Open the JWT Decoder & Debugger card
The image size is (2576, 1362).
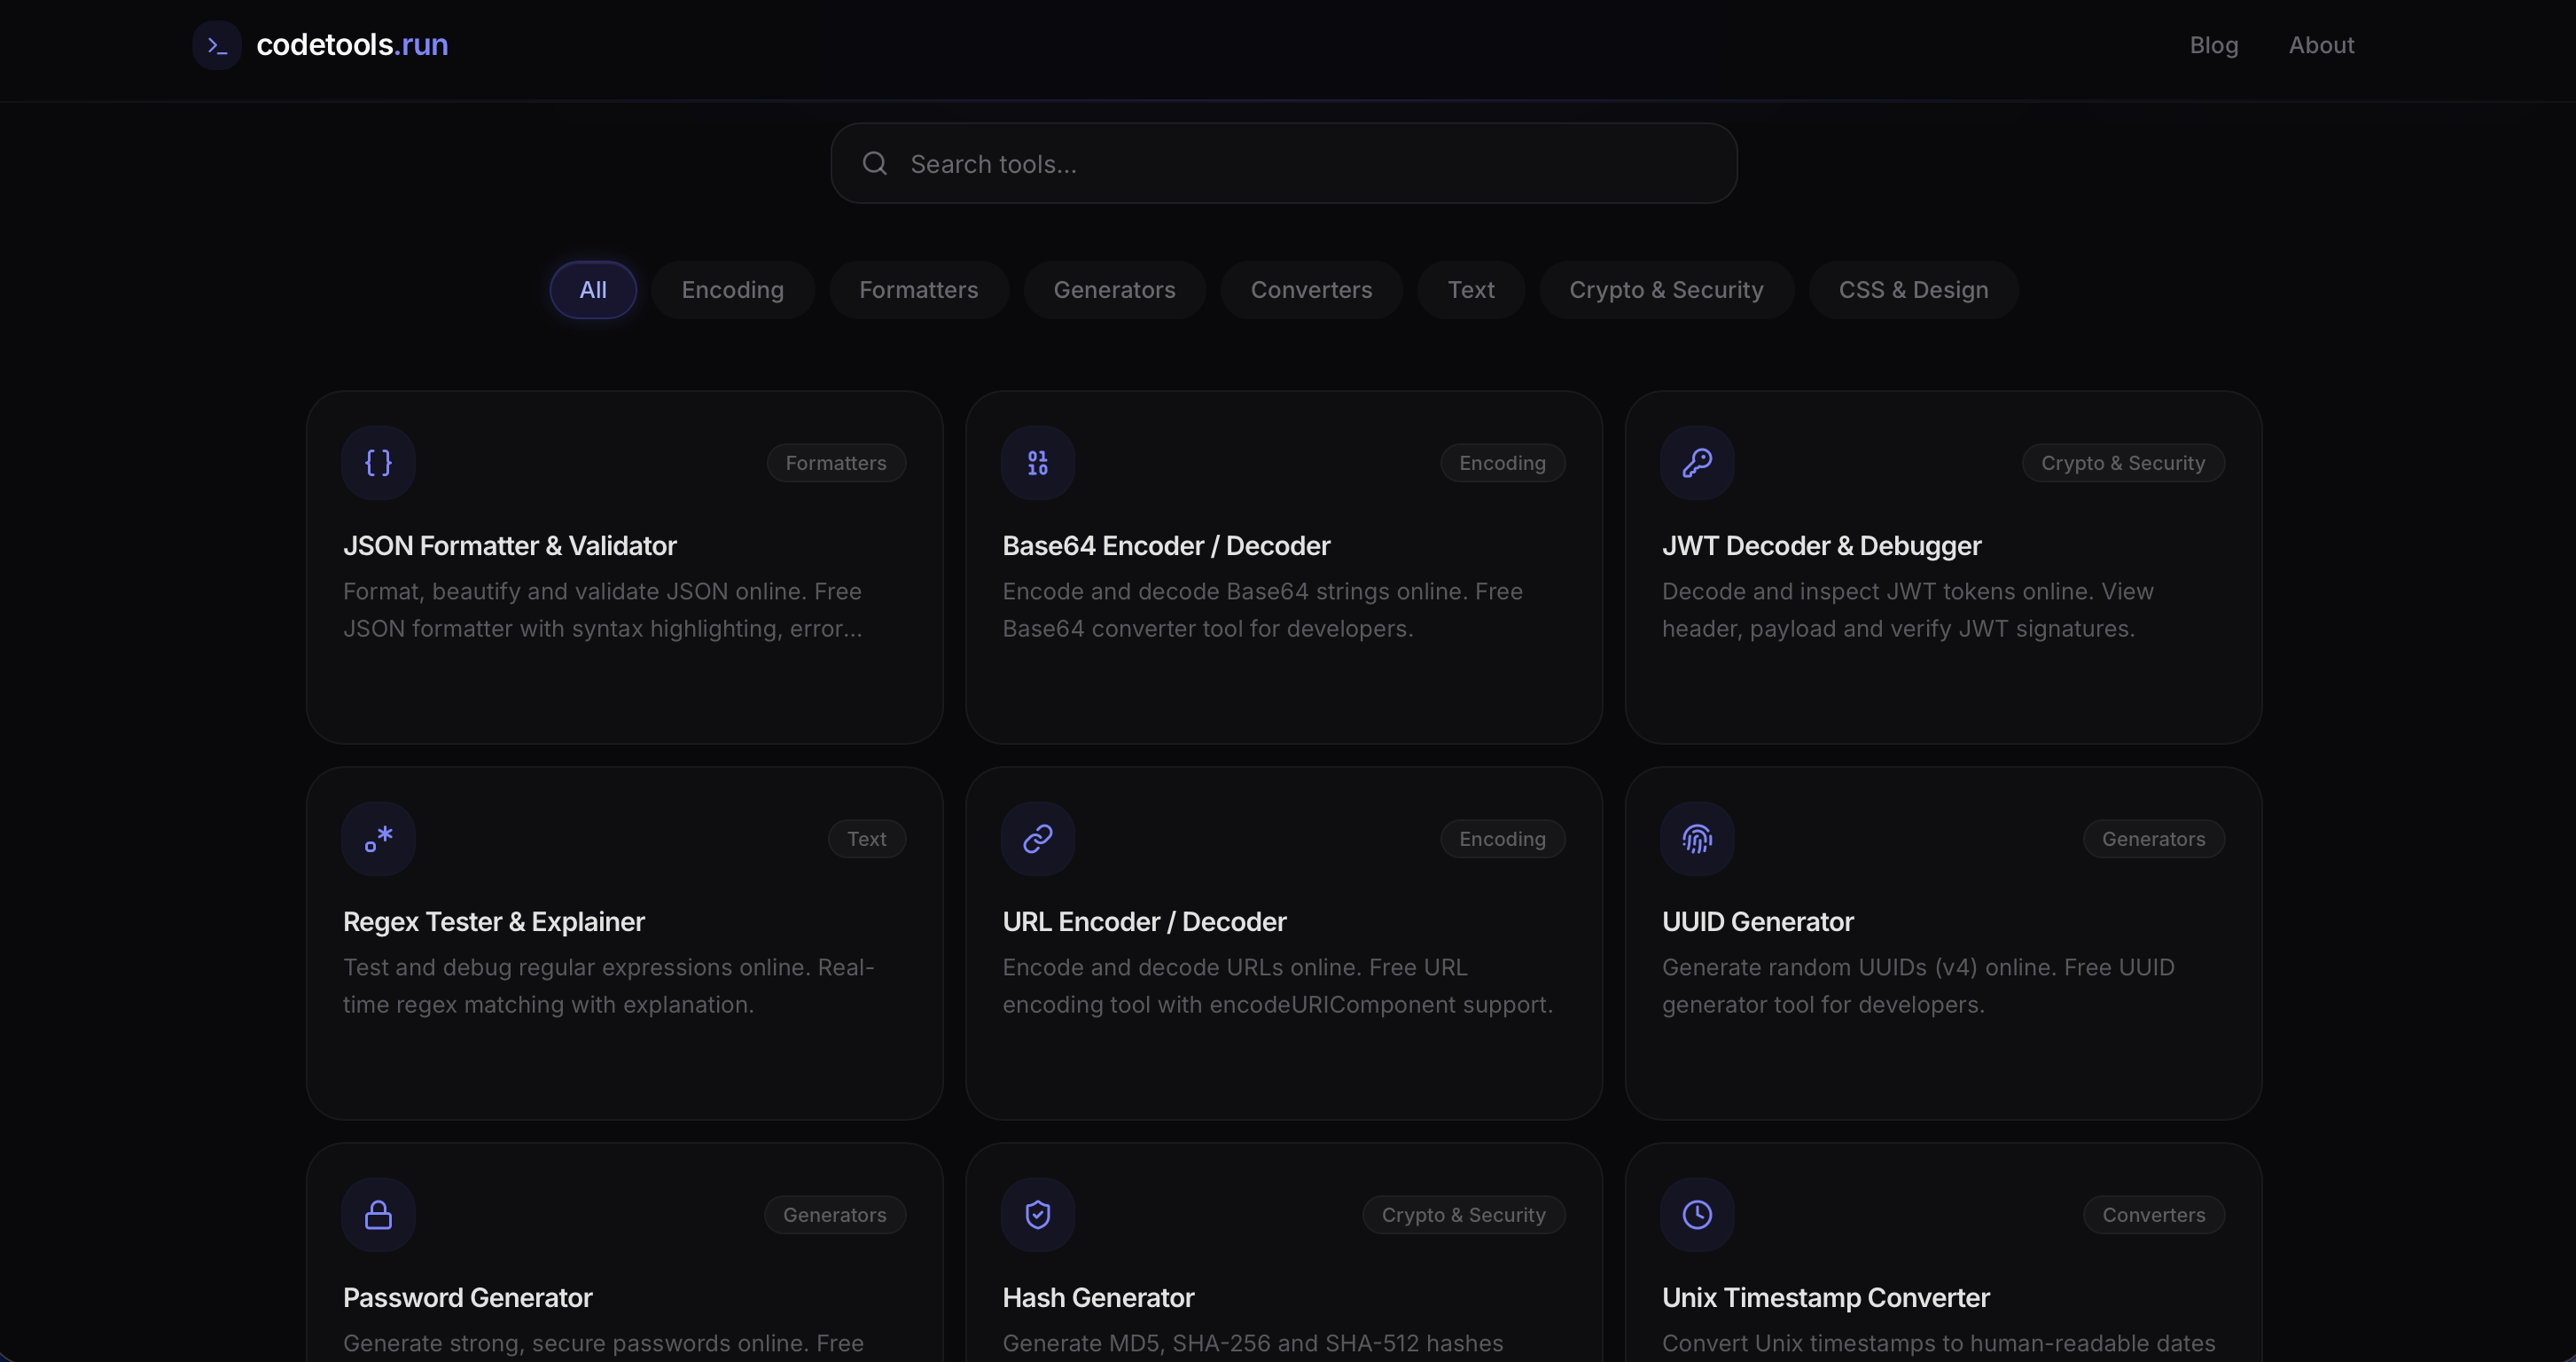pyautogui.click(x=1943, y=568)
